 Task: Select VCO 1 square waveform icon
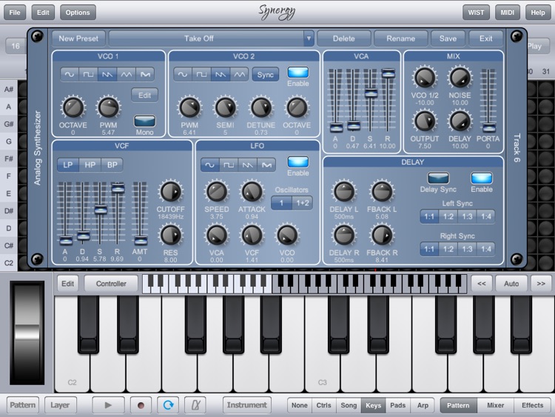click(x=88, y=74)
